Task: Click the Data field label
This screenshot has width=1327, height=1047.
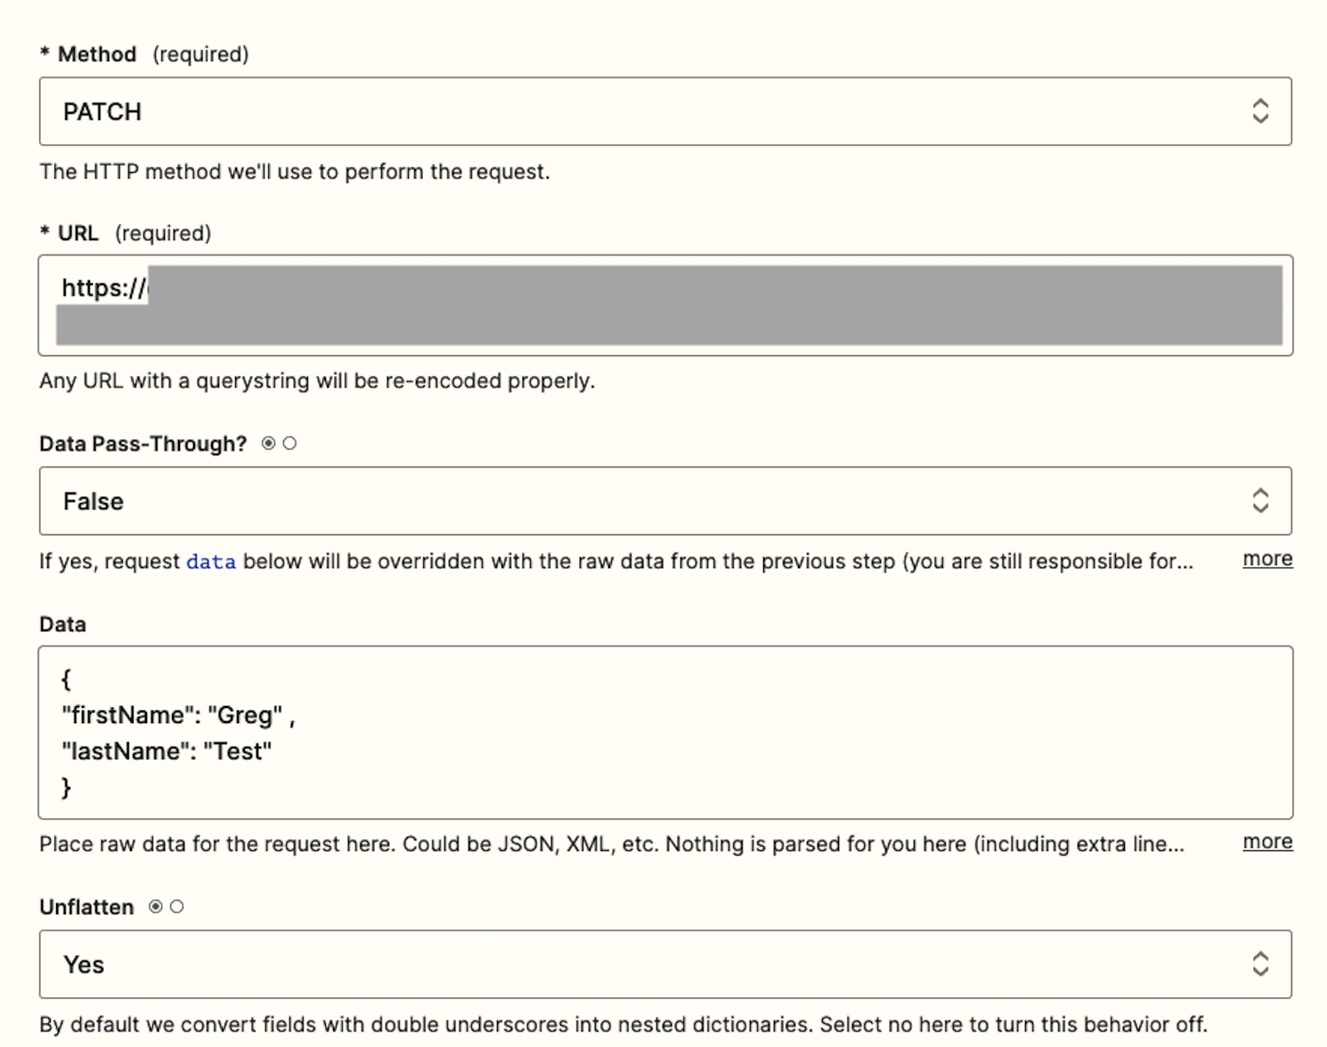Action: [62, 624]
